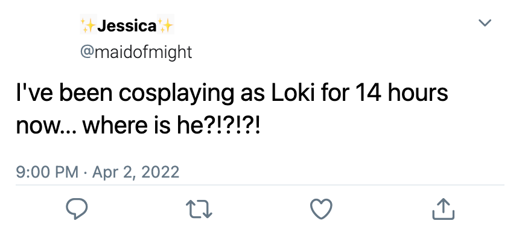522x238 pixels.
Task: Click the 'he?!?!?!' ending of the tweet
Action: point(218,126)
